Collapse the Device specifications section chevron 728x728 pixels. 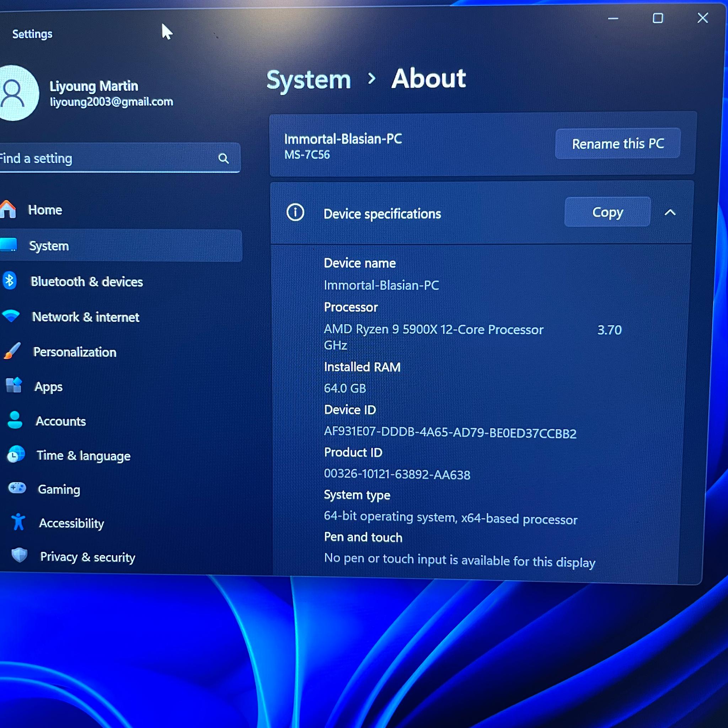pos(670,213)
